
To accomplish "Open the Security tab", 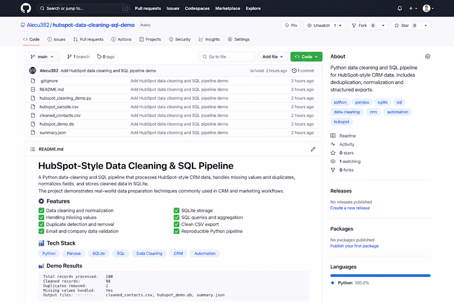I will click(180, 39).
